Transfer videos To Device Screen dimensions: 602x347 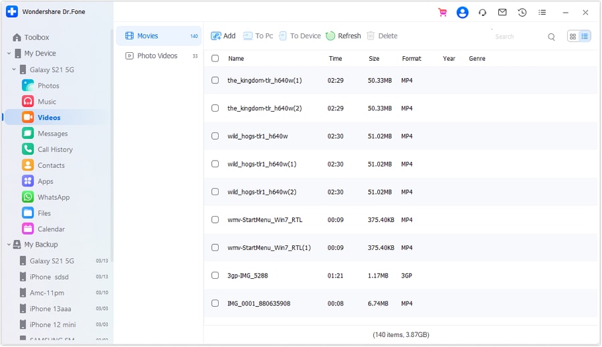pos(300,36)
